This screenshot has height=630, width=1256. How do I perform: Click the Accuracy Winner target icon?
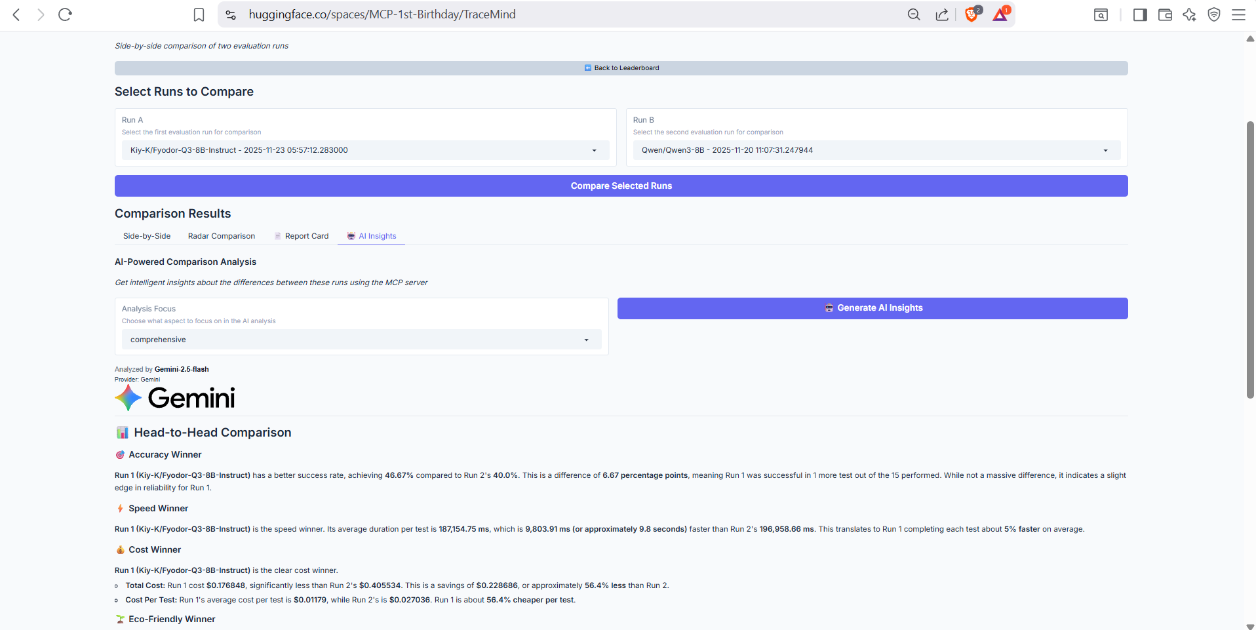(x=120, y=455)
